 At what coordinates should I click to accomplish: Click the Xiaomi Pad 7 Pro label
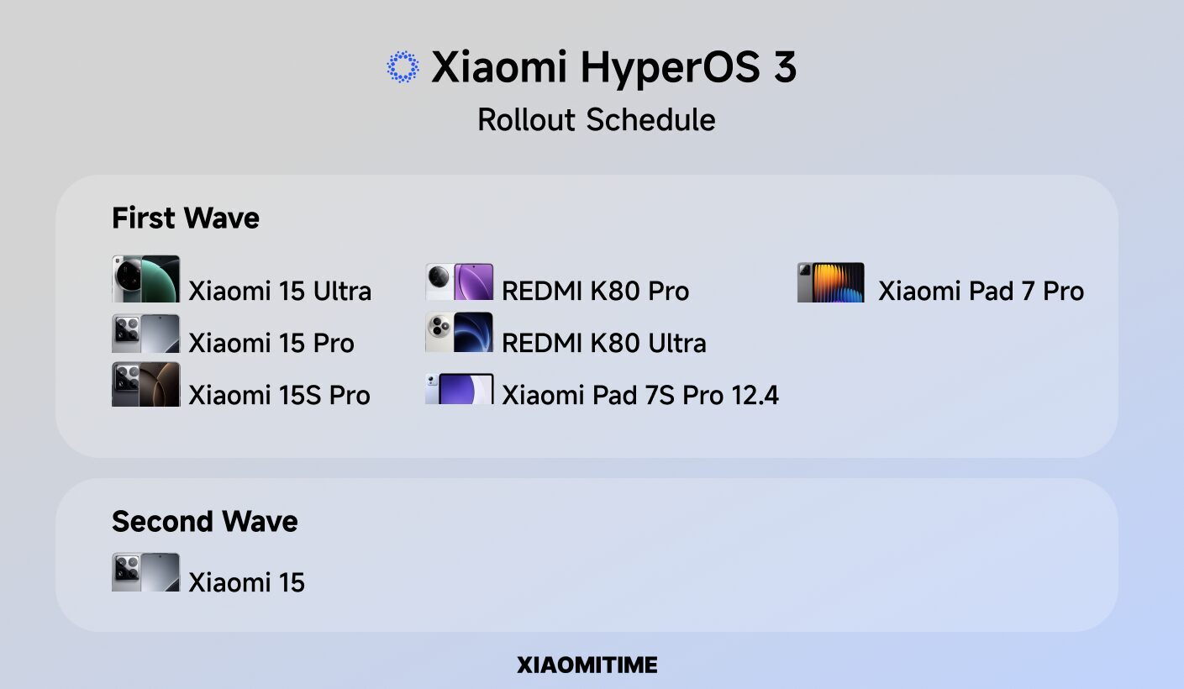point(981,291)
